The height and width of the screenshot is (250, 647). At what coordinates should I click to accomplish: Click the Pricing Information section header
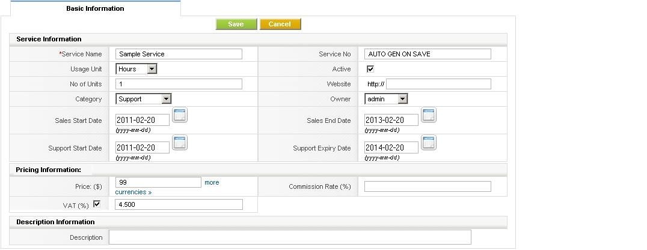(x=259, y=170)
